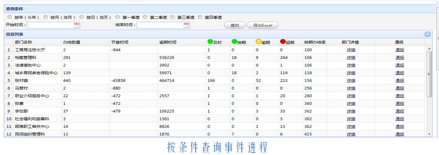Click the yellow 逾期 status icon header
The width and height of the screenshot is (439, 155).
(258, 42)
